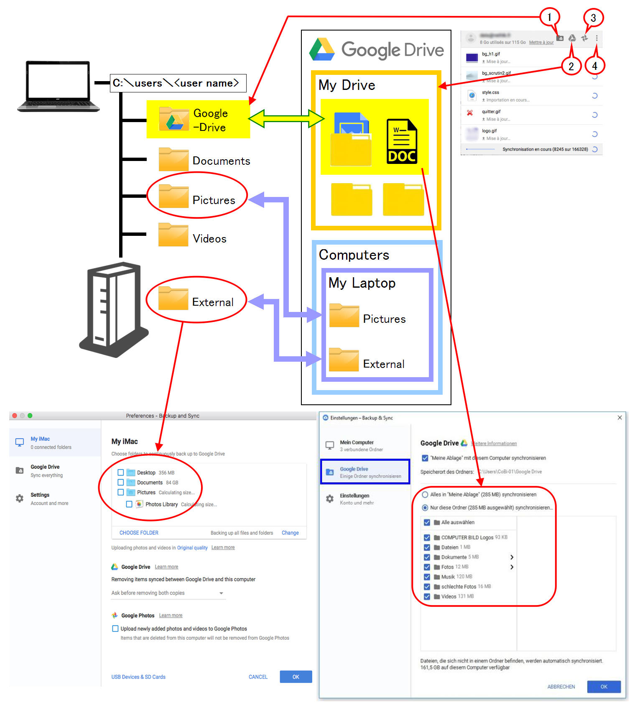The height and width of the screenshot is (705, 632).
Task: Click CHOOSE FOLDER button
Action: point(139,533)
